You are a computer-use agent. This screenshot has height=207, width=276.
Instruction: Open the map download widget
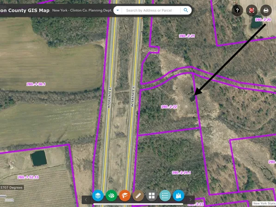point(178,195)
